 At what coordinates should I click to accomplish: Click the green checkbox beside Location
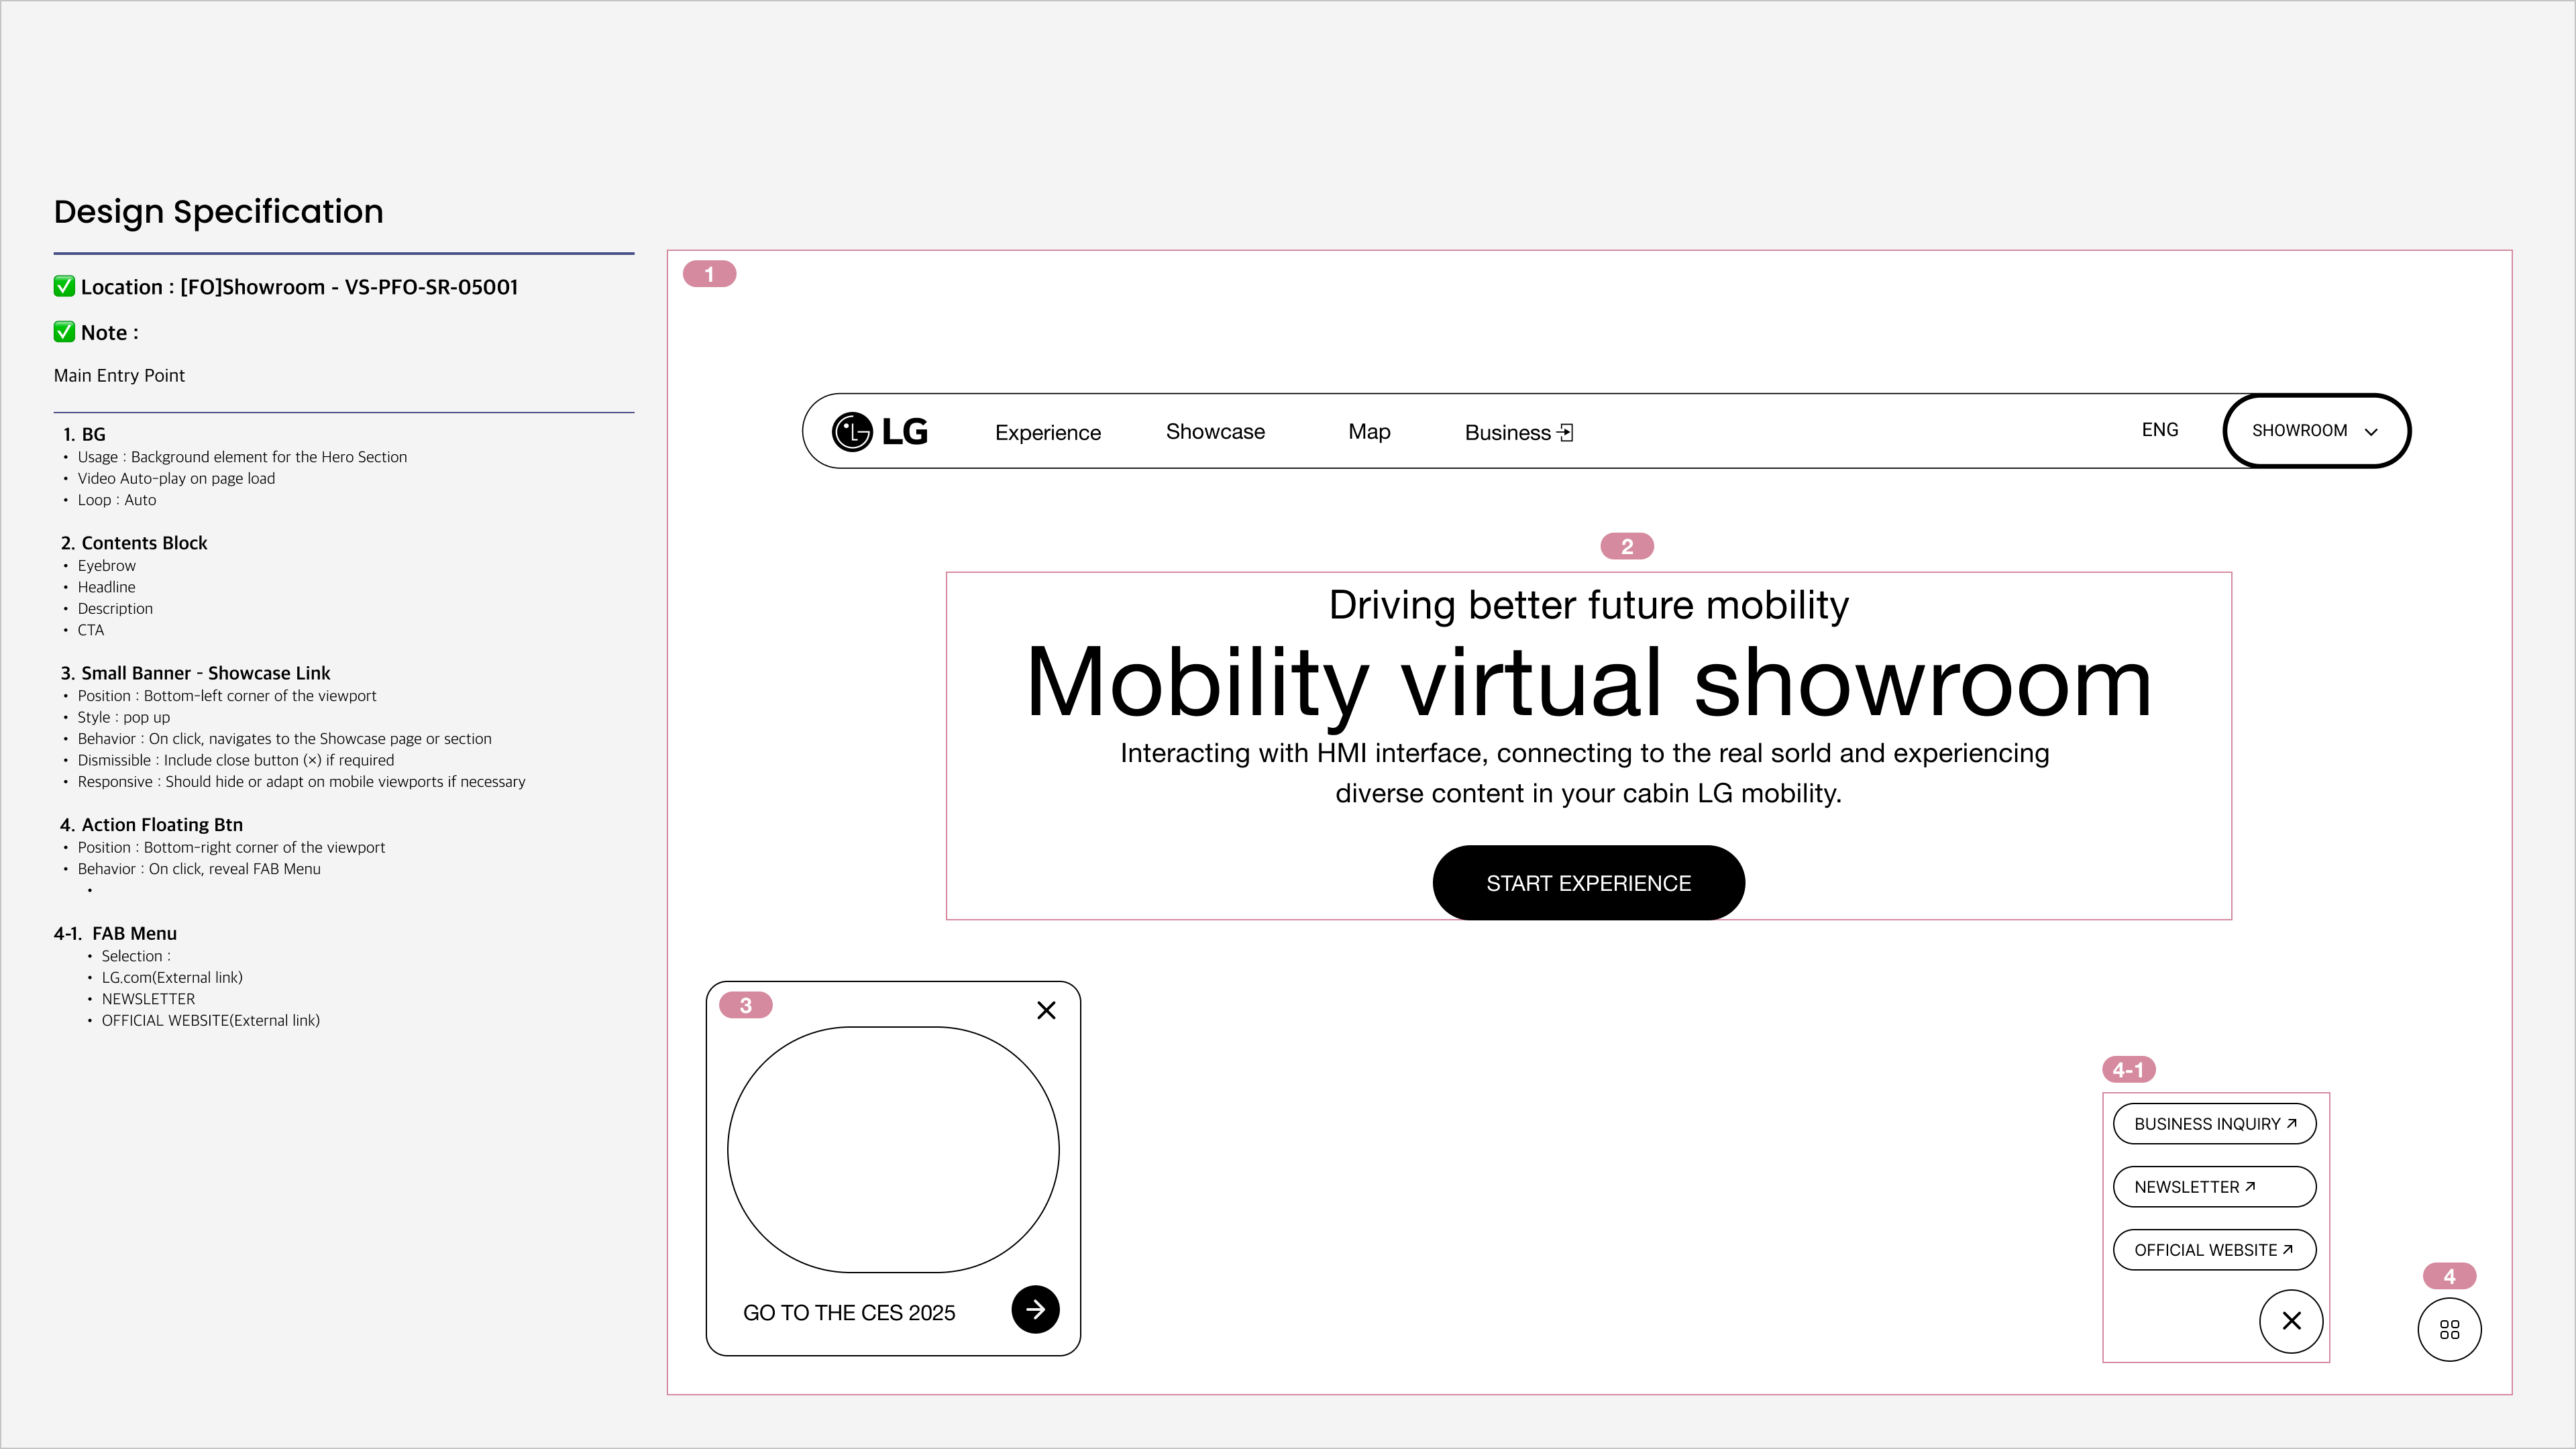[x=64, y=286]
